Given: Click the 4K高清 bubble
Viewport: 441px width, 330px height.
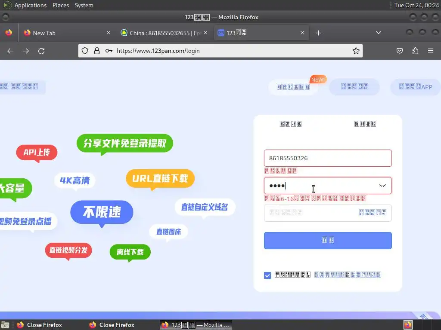Looking at the screenshot, I should (x=75, y=180).
